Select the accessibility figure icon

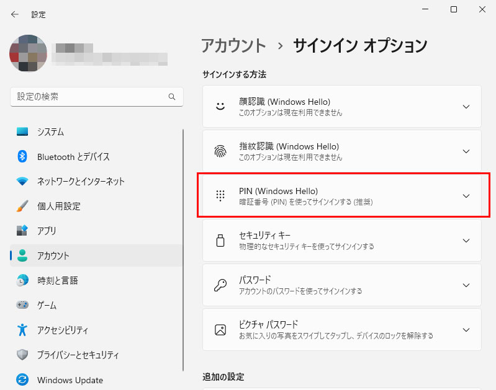pyautogui.click(x=22, y=330)
